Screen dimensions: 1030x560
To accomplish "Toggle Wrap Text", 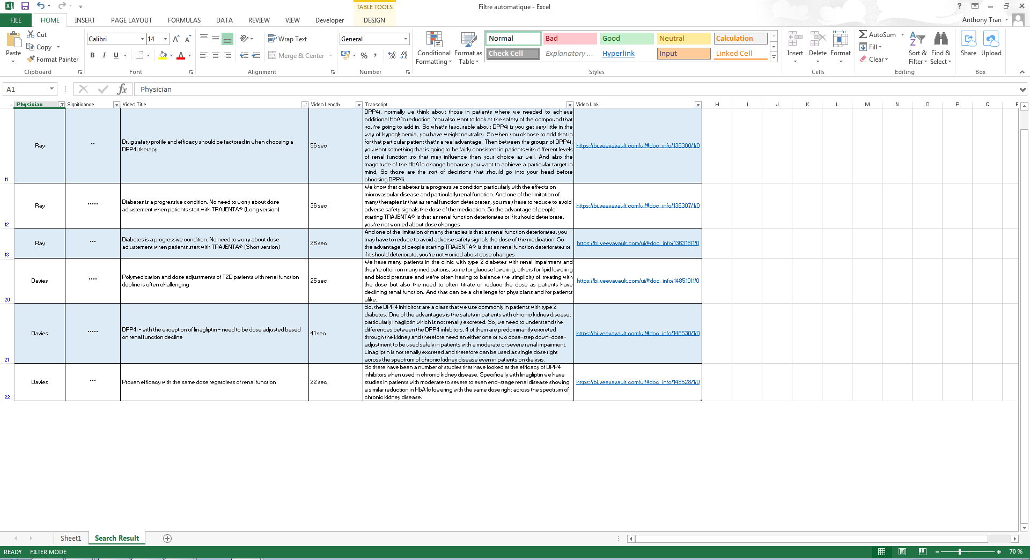I will click(287, 39).
